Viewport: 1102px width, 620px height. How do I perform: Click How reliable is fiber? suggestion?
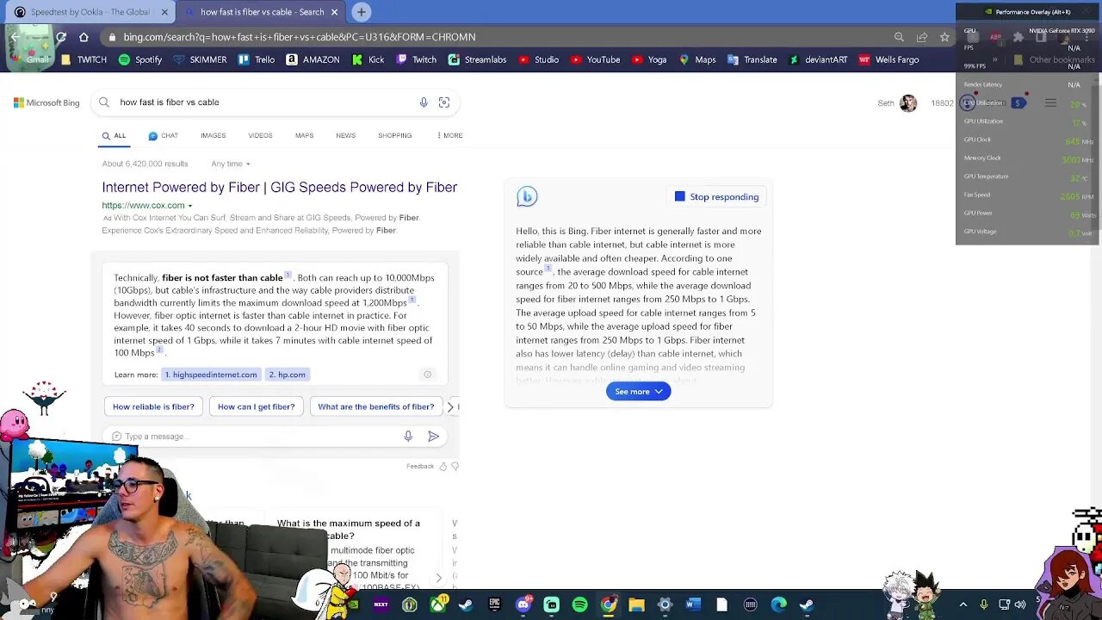(x=153, y=406)
